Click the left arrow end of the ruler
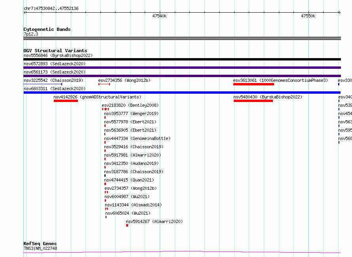This screenshot has width=352, height=257. click(x=25, y=13)
